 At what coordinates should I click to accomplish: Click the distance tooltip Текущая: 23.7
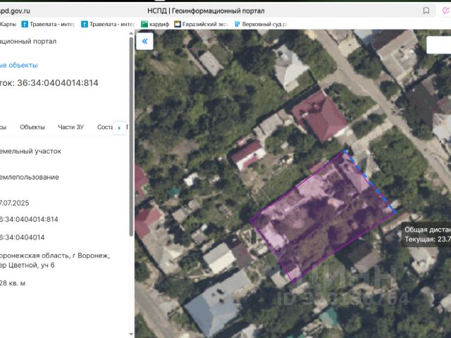pyautogui.click(x=428, y=239)
